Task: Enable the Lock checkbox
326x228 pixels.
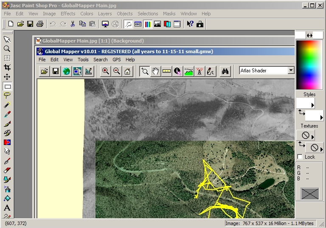Action: click(x=300, y=157)
